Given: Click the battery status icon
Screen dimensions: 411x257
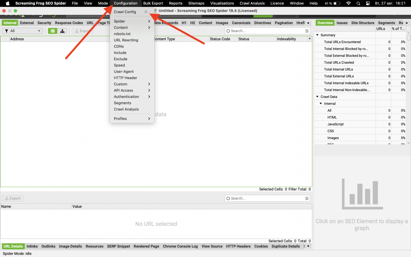Looking at the screenshot, I should (x=337, y=3).
